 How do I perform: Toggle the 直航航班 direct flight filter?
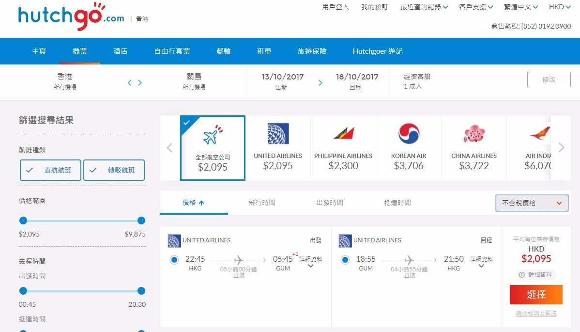point(50,170)
